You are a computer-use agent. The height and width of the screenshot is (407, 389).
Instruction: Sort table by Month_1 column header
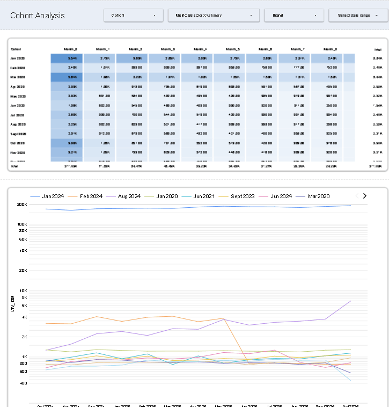pyautogui.click(x=102, y=49)
